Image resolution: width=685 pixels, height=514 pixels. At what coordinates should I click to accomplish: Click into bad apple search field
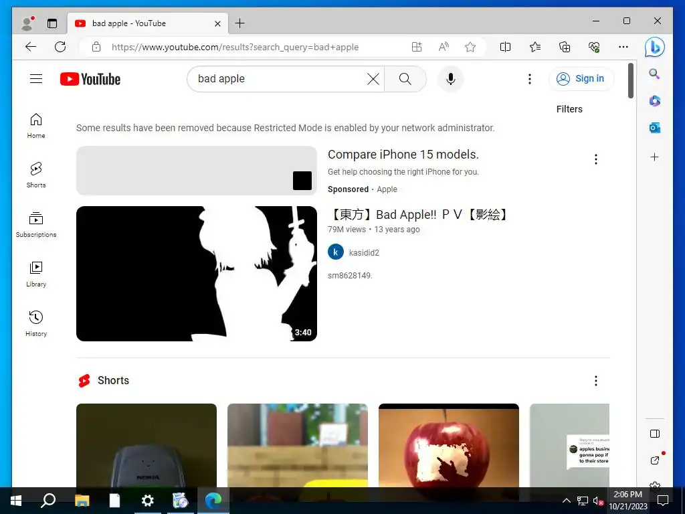[x=280, y=79]
